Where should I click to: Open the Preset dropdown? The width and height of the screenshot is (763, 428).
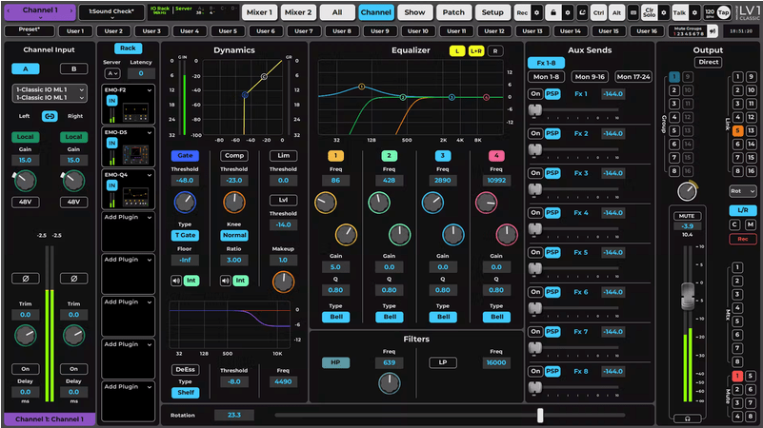30,30
